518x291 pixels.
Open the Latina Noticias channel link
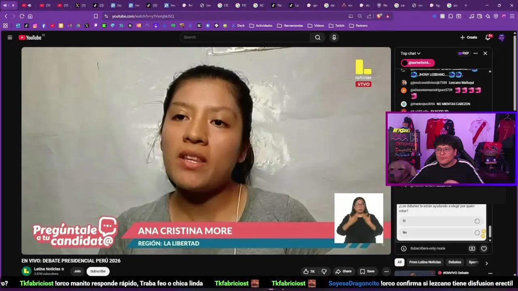47,269
